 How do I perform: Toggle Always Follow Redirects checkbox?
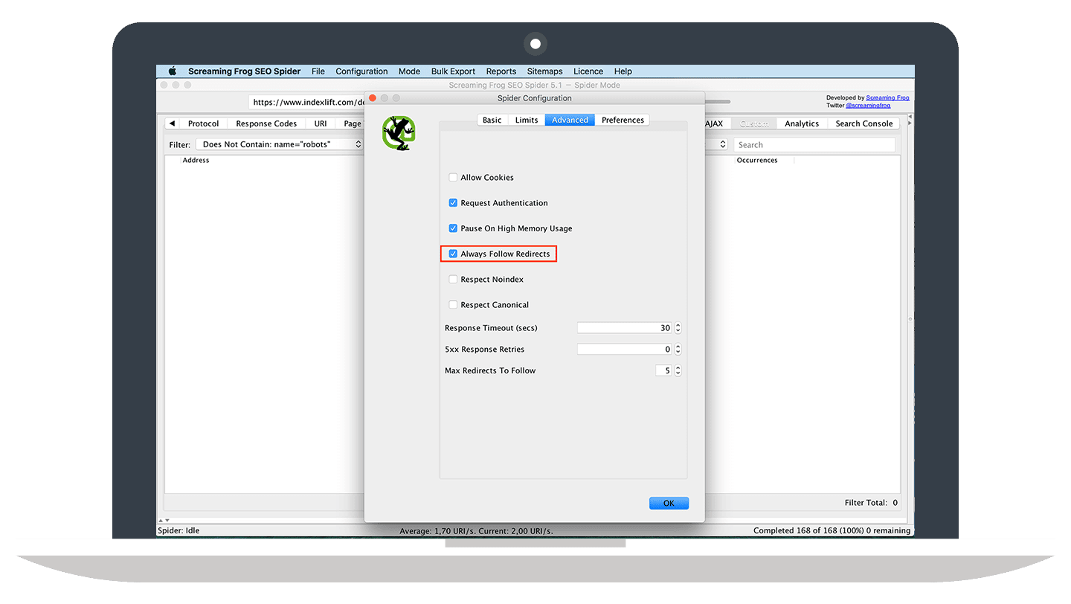click(453, 254)
